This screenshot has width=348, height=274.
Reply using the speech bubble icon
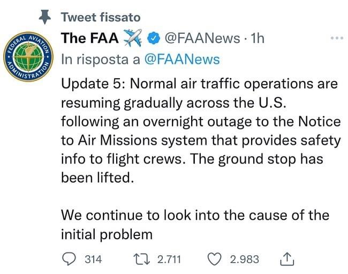pos(70,259)
